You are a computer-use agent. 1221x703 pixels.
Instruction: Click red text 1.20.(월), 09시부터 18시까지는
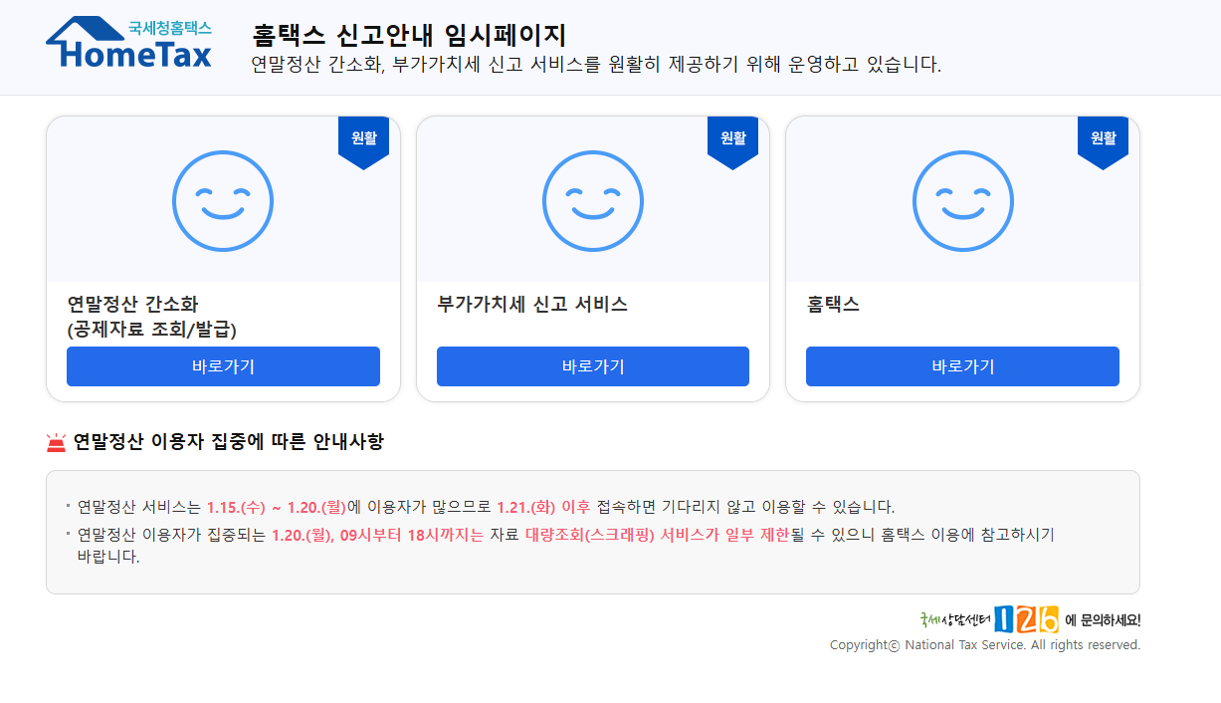(x=377, y=535)
